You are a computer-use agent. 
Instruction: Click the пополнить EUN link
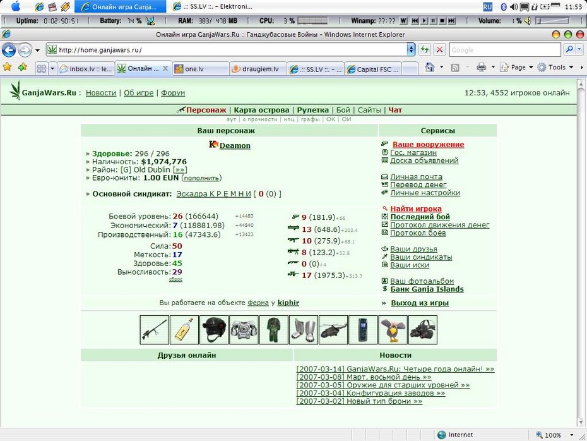tap(201, 178)
